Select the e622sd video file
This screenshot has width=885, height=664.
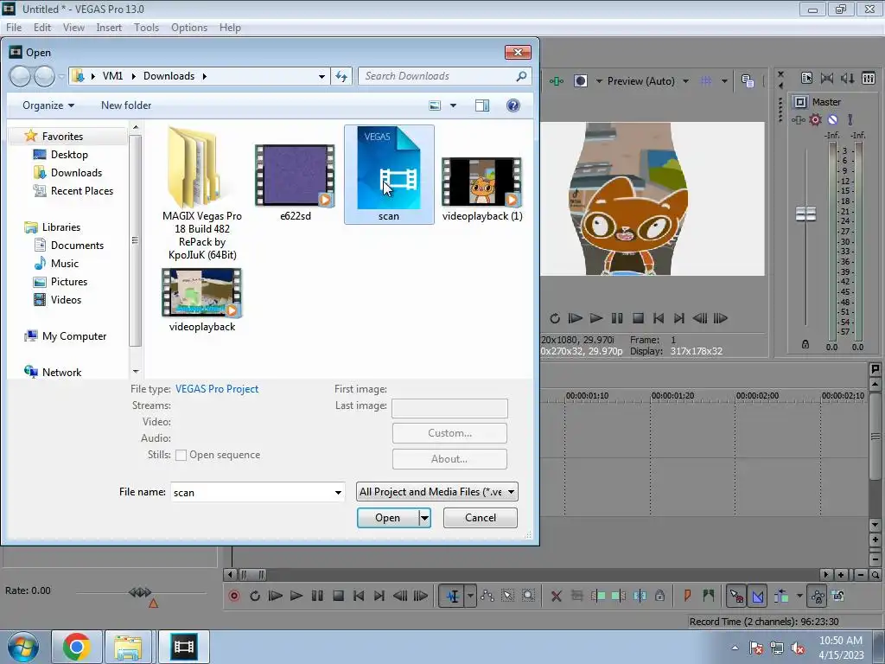[295, 182]
